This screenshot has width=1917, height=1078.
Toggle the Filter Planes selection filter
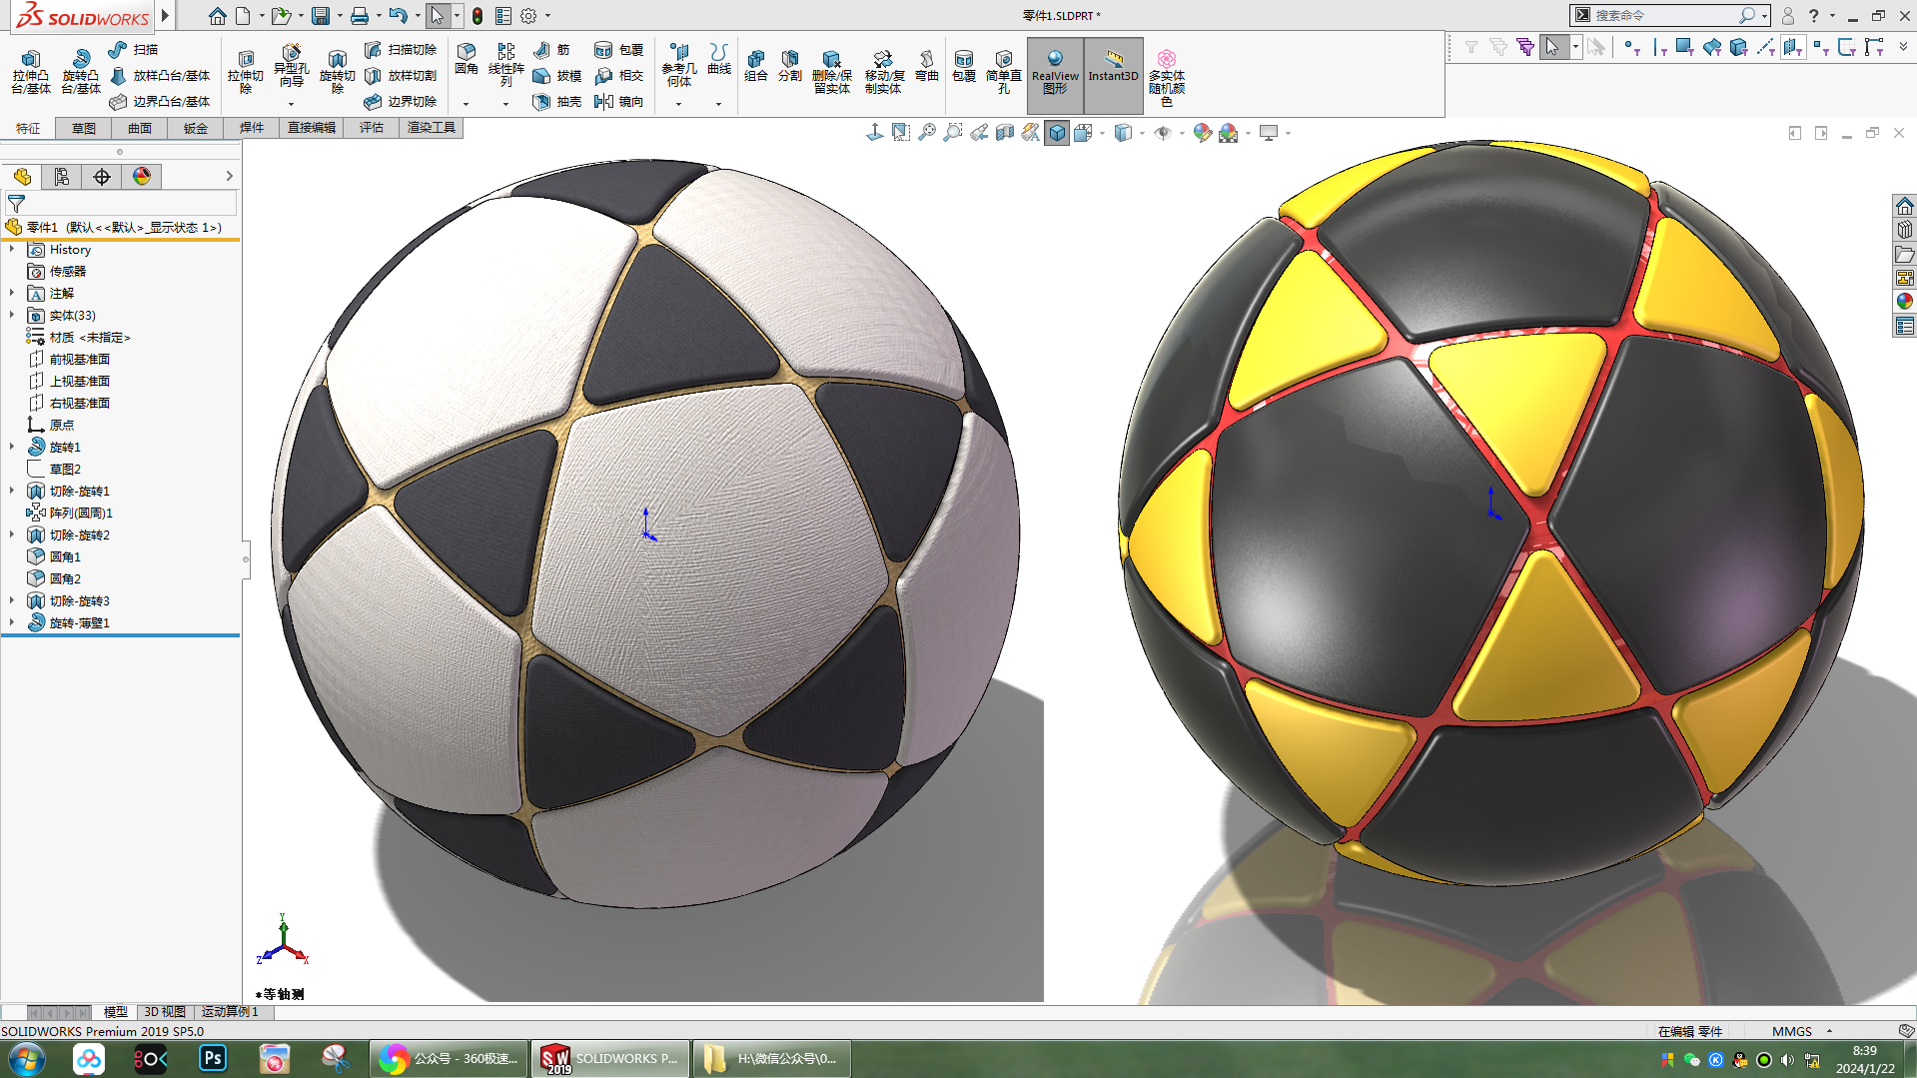[1793, 47]
